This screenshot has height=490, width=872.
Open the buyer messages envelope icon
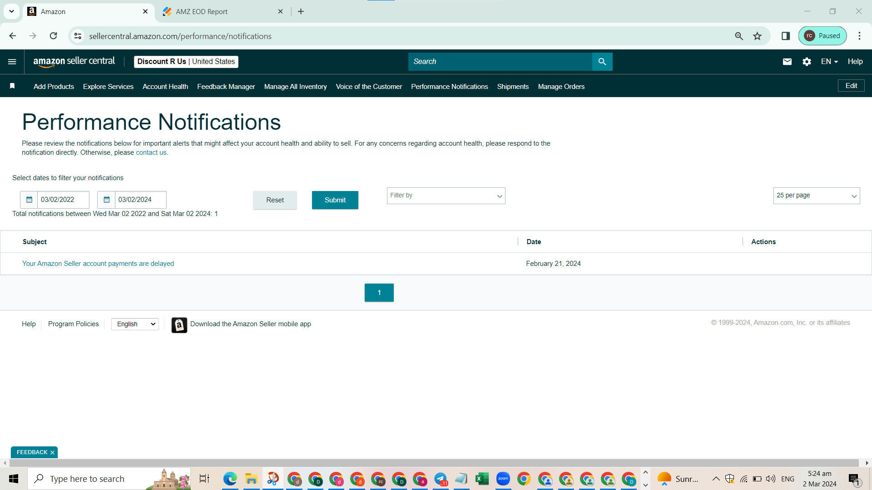[x=787, y=62]
